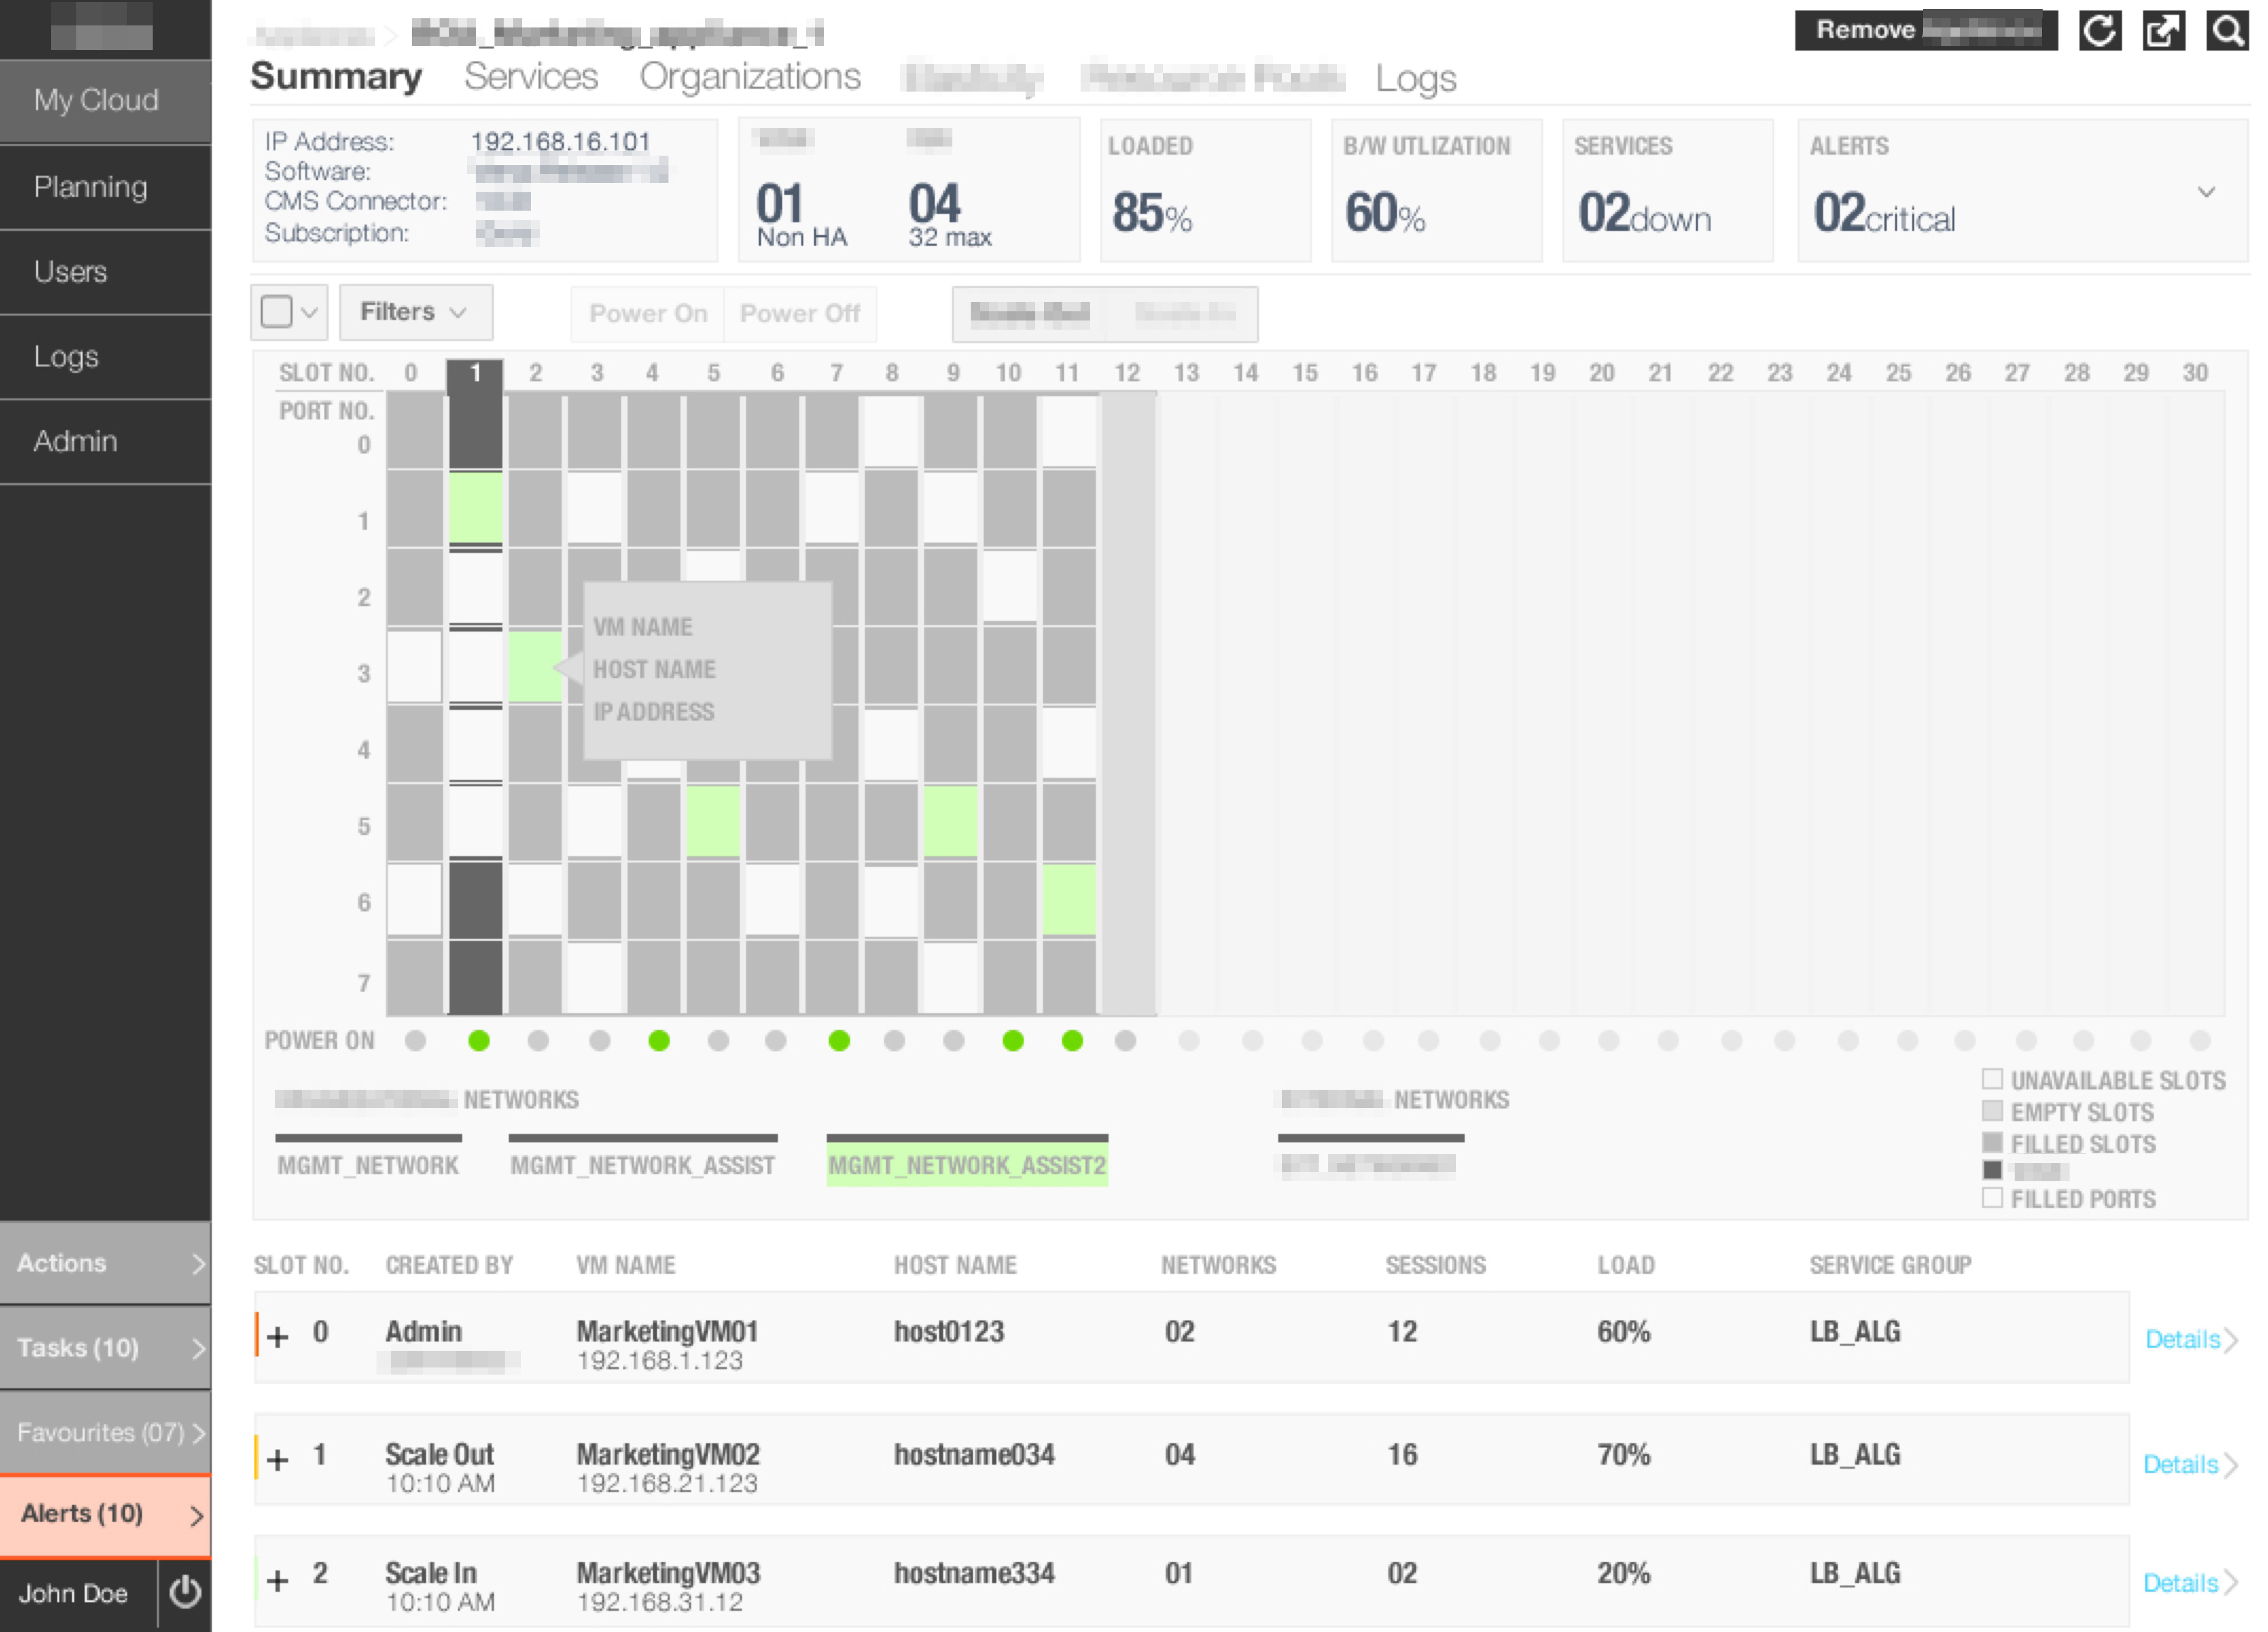The width and height of the screenshot is (2268, 1632).
Task: Switch to the Organizations tab
Action: [751, 76]
